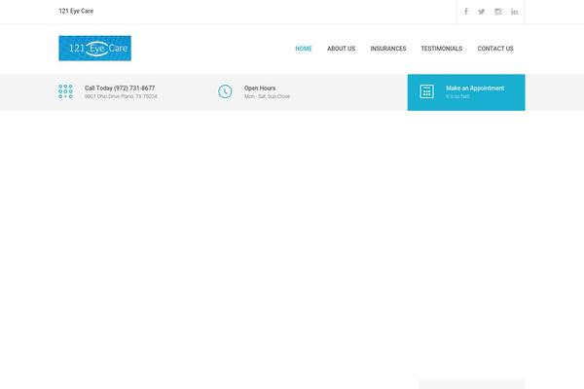This screenshot has width=584, height=389.
Task: Click the Open Hours heading
Action: pos(260,88)
